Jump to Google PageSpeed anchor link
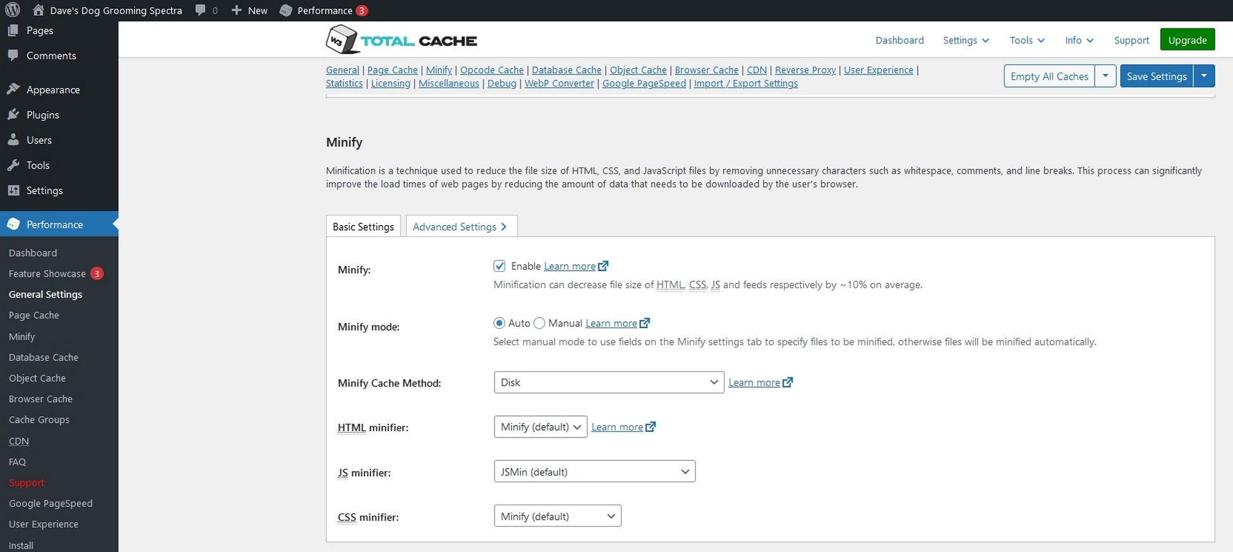The width and height of the screenshot is (1233, 552). [644, 83]
